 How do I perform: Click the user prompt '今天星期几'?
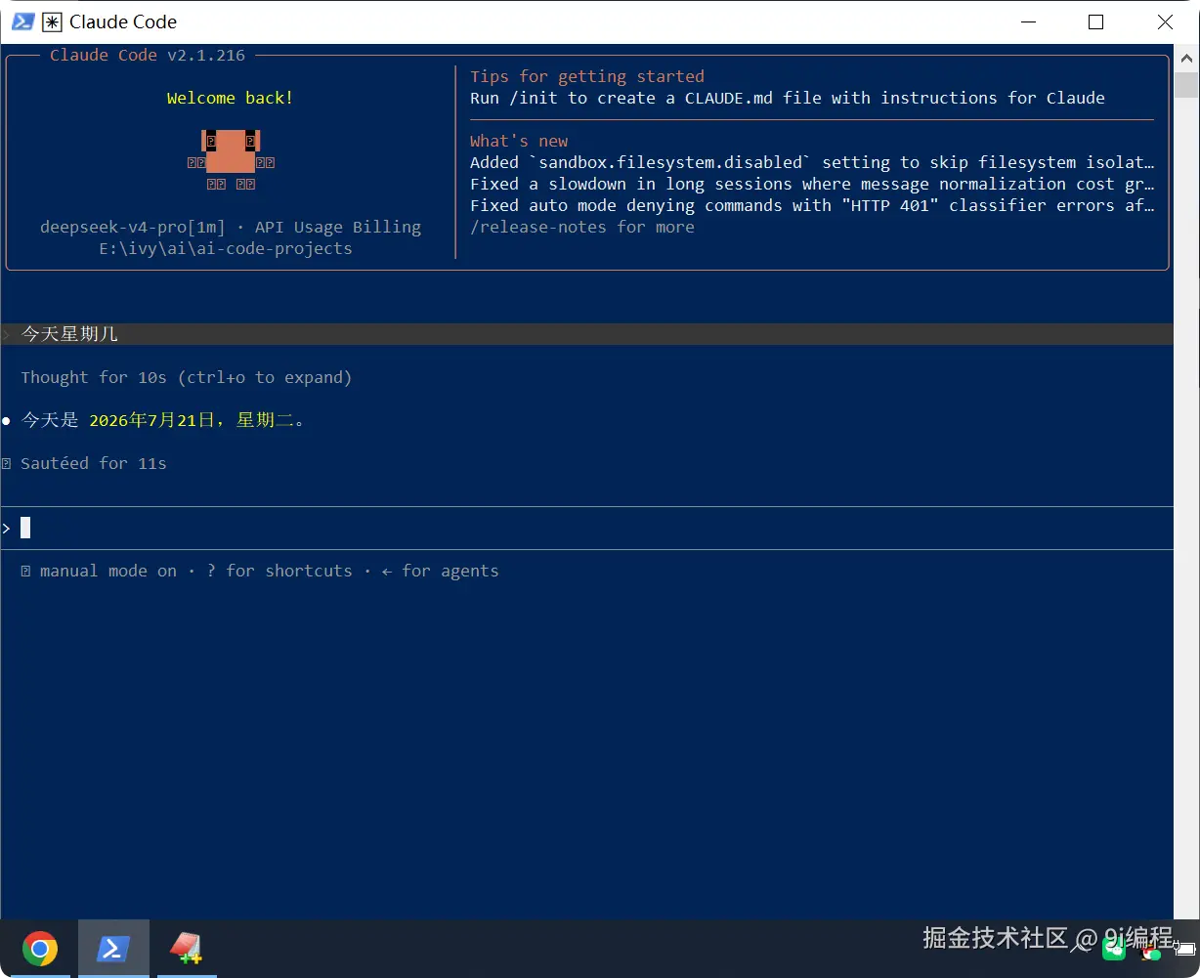69,334
